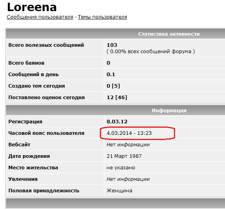The image size is (225, 209).
Task: Click the 0.00% всех сообщений форума text
Action: point(151,52)
